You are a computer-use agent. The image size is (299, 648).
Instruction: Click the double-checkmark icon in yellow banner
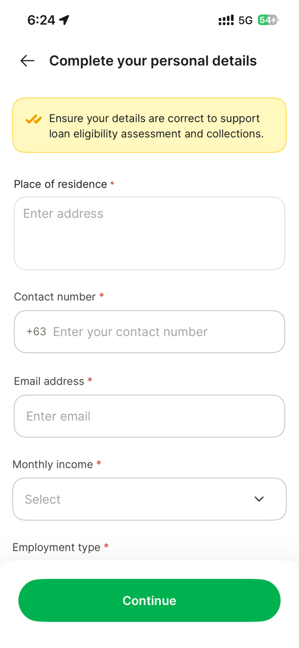(33, 119)
